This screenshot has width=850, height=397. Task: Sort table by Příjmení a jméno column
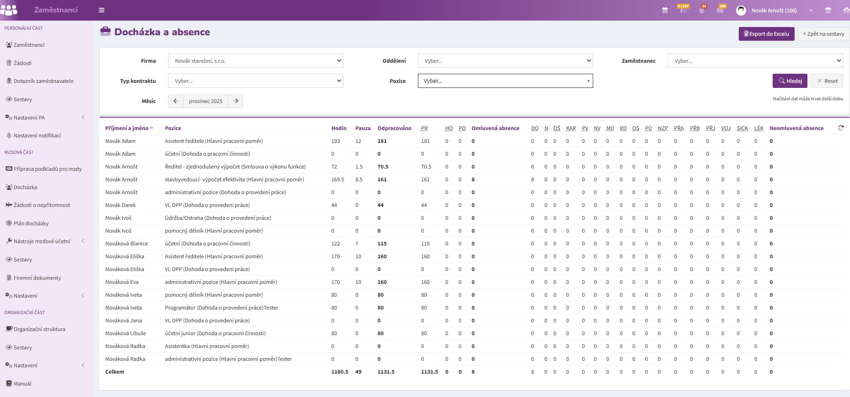[127, 128]
